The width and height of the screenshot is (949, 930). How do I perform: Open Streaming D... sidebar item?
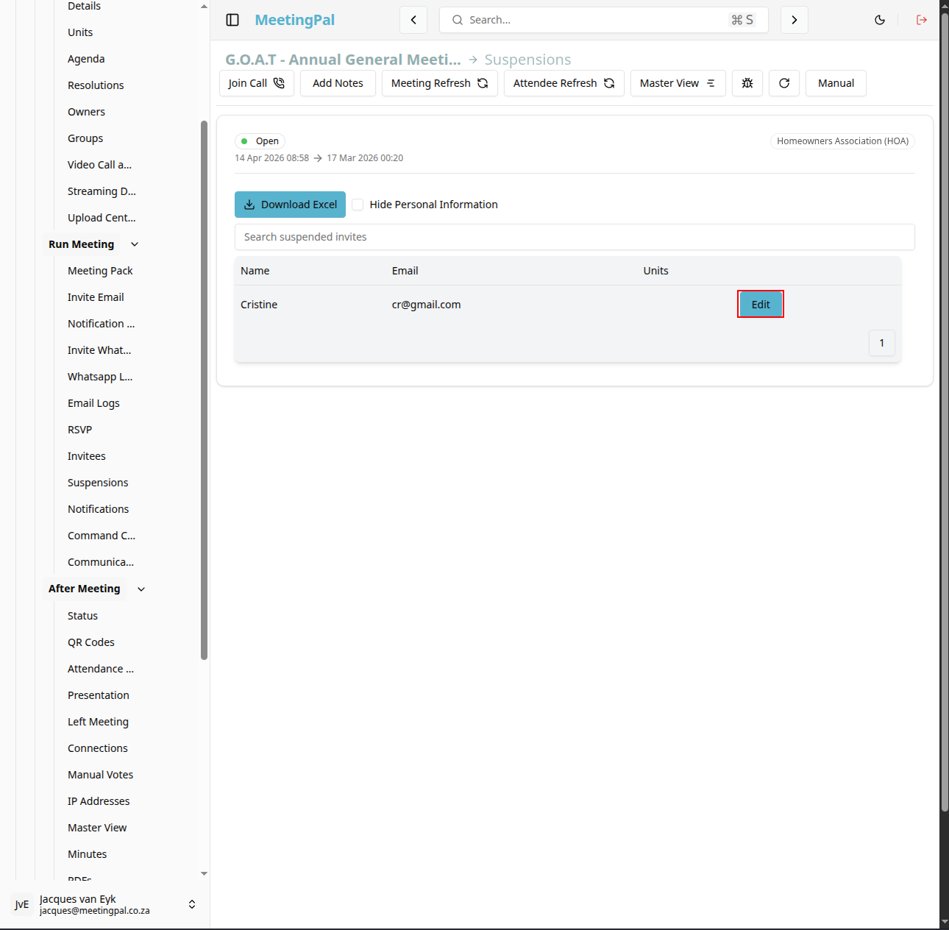(x=102, y=191)
